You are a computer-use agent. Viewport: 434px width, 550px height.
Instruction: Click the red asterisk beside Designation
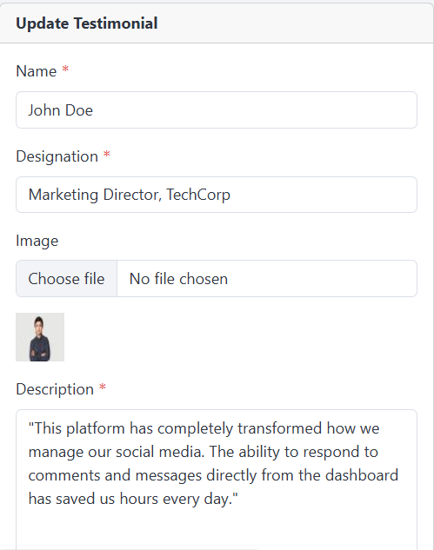pyautogui.click(x=107, y=155)
